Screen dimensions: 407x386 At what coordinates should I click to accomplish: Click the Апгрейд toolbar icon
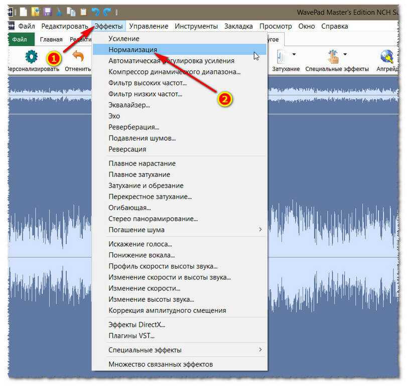[x=387, y=56]
